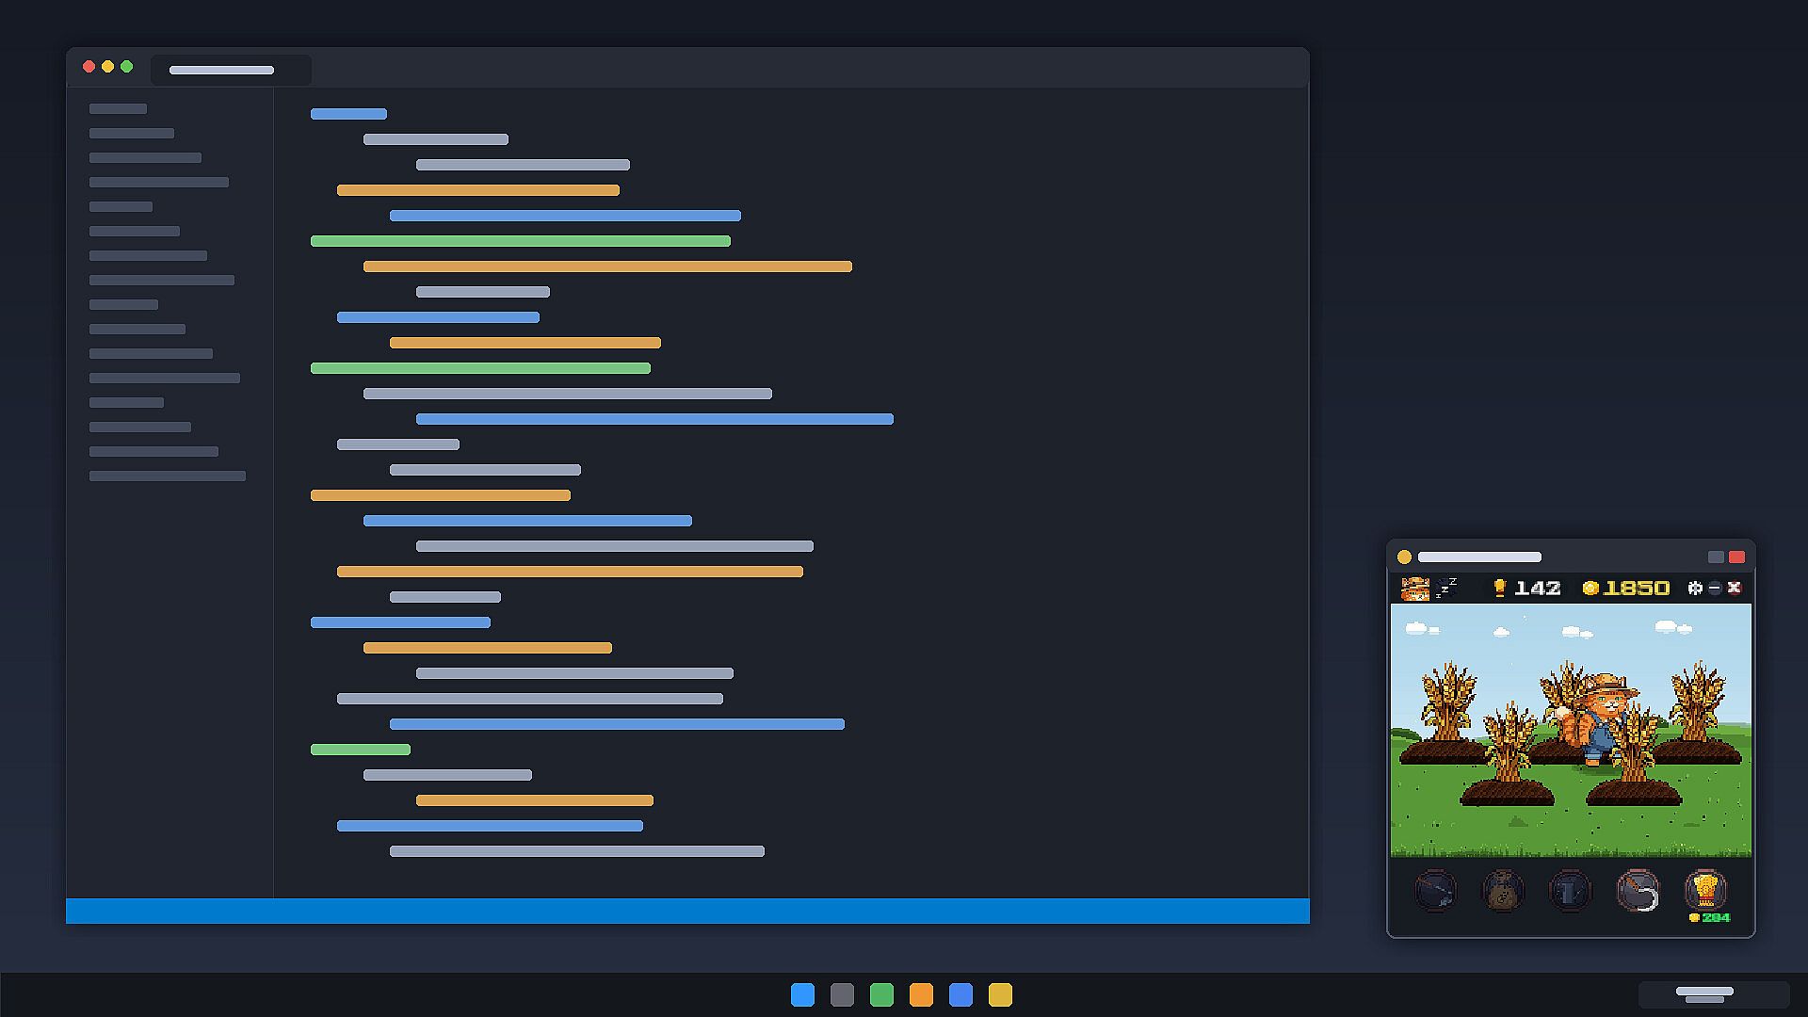Click the wheat bundle sell button
The height and width of the screenshot is (1017, 1808).
click(1705, 891)
